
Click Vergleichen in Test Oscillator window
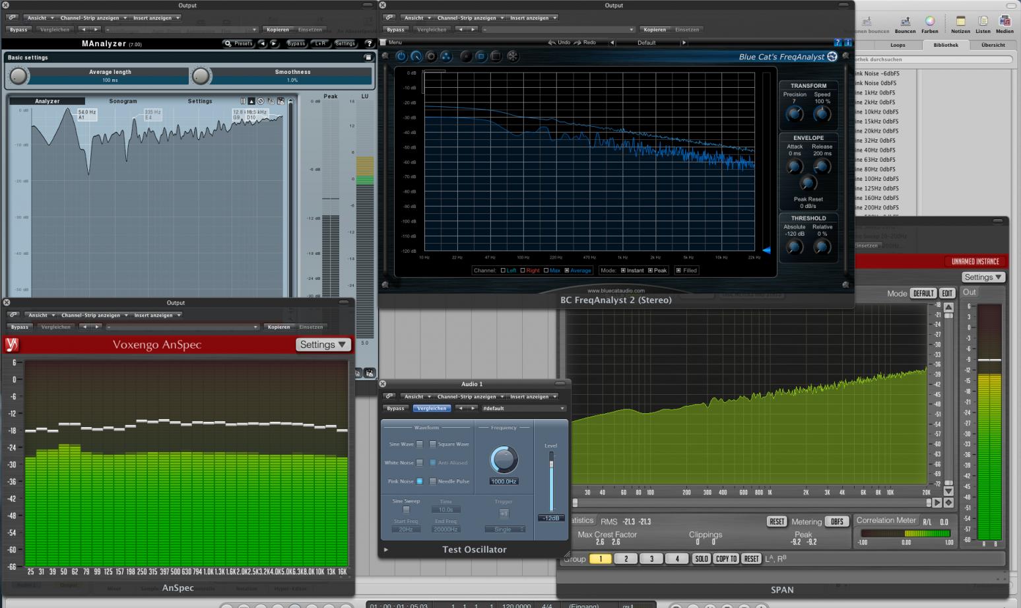tap(431, 408)
